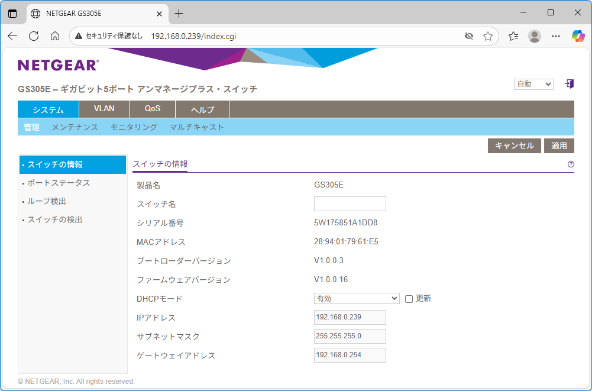
Task: Click the browser profile avatar icon
Action: point(535,36)
